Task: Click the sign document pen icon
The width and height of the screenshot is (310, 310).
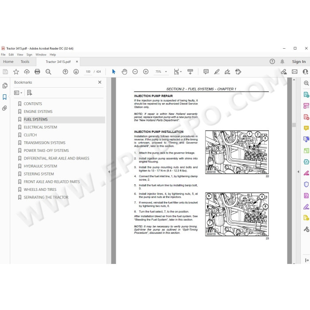Action: click(227, 72)
